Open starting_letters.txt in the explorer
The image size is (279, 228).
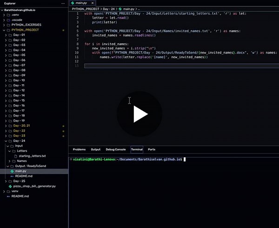[x=32, y=156]
